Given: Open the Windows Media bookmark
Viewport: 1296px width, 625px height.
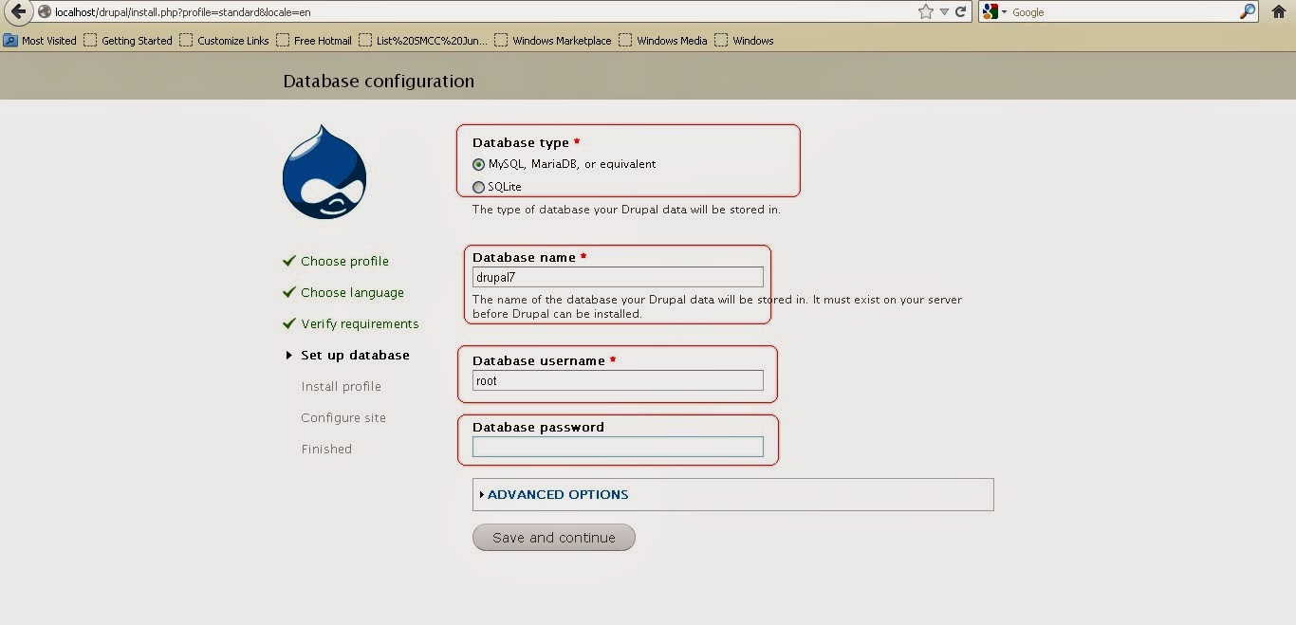Looking at the screenshot, I should (663, 41).
